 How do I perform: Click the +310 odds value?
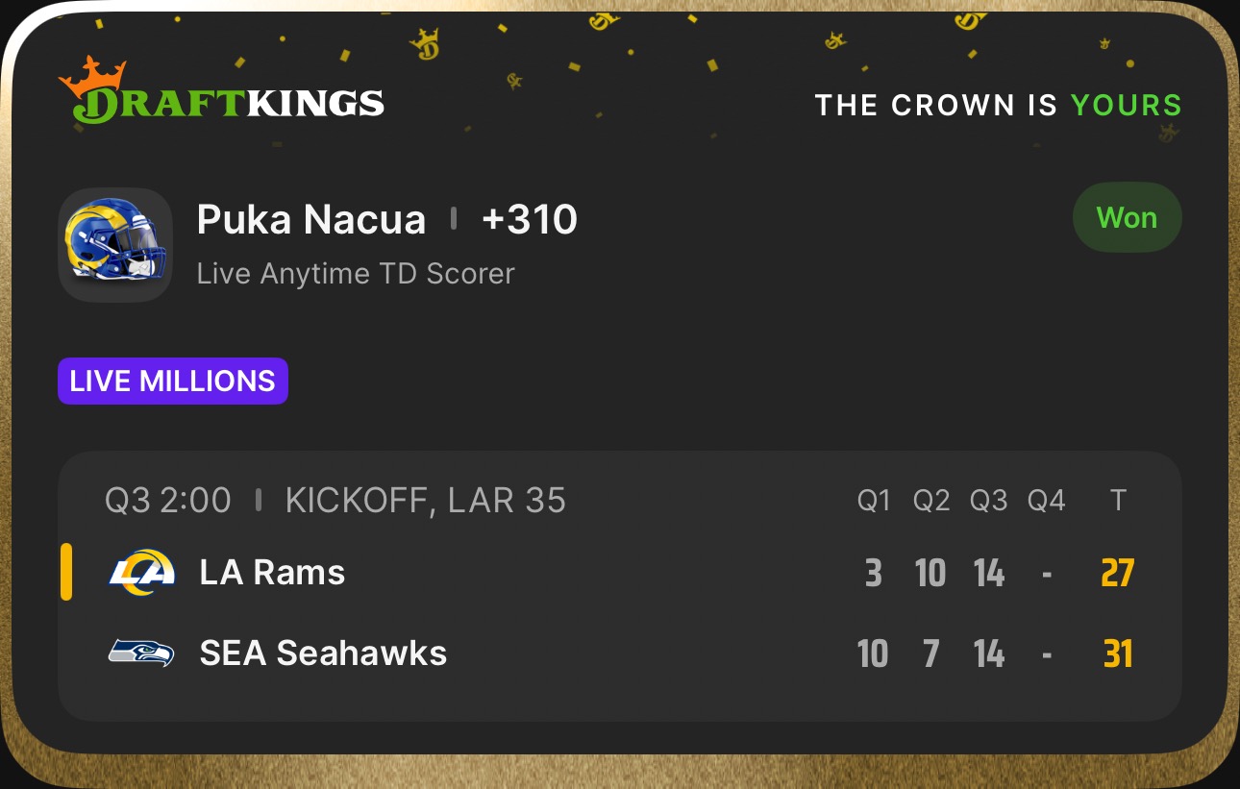pos(530,220)
